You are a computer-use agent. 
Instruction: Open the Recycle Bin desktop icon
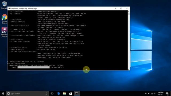(x=4, y=5)
